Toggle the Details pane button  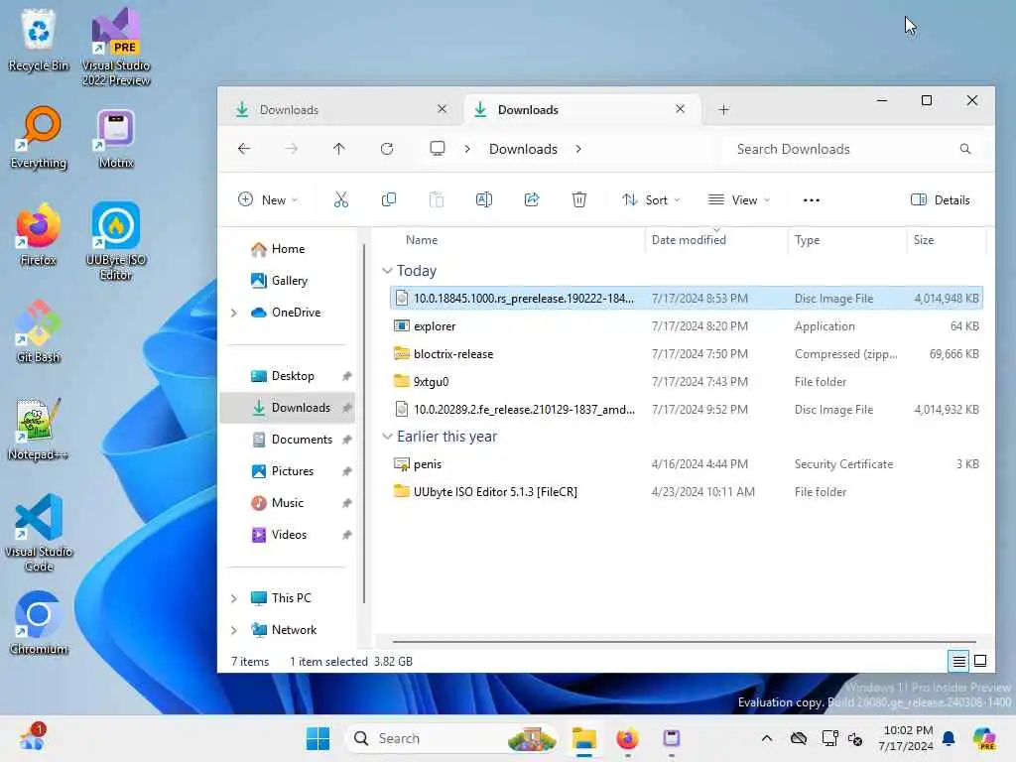(941, 200)
